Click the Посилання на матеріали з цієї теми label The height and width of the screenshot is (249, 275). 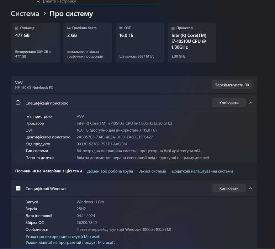tap(49, 171)
